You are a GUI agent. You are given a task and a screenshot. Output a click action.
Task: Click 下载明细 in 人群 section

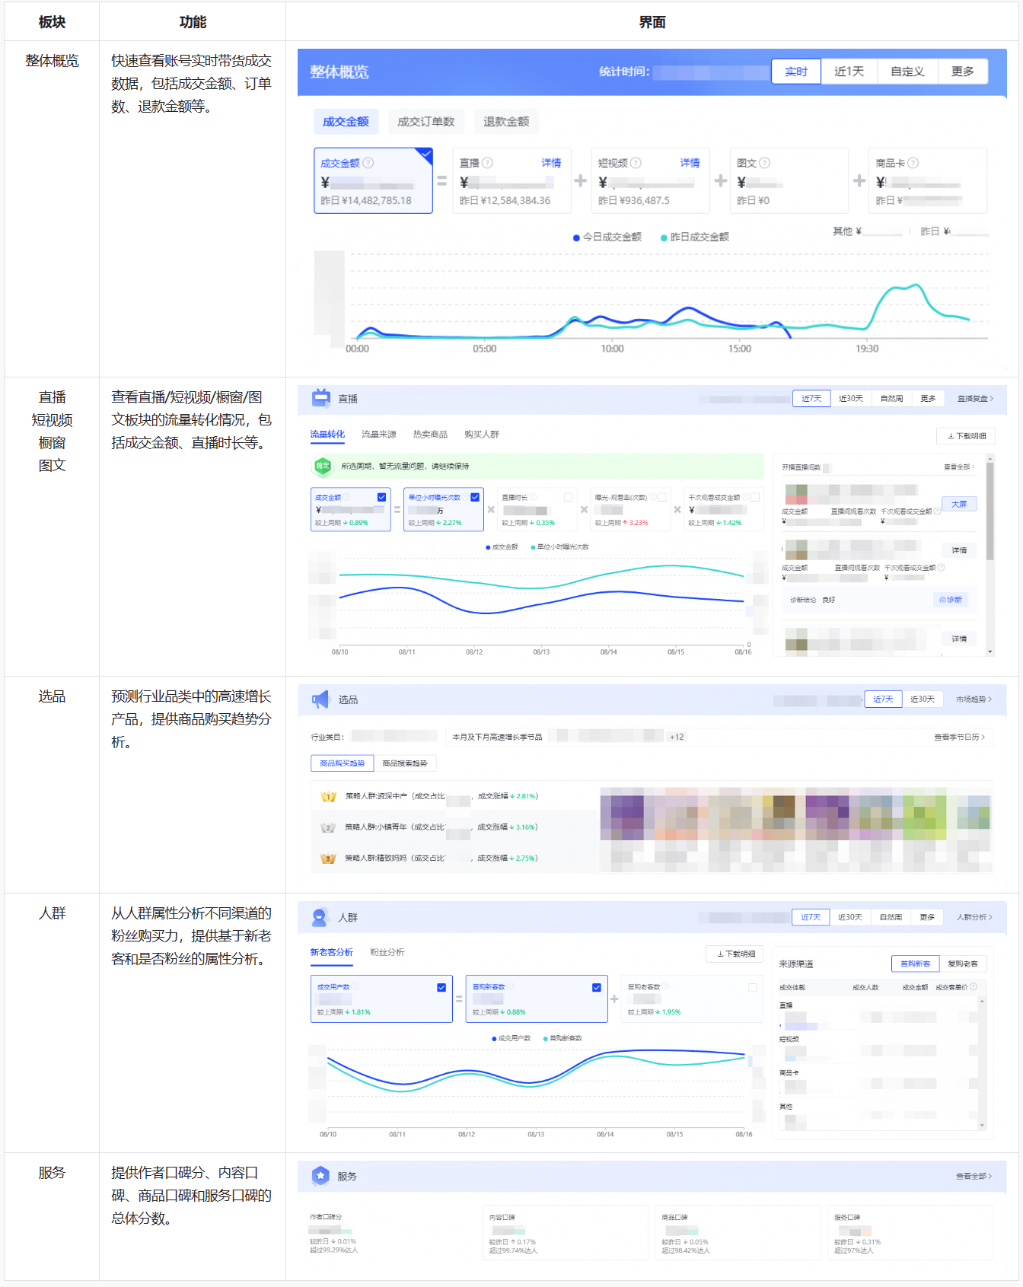(736, 954)
